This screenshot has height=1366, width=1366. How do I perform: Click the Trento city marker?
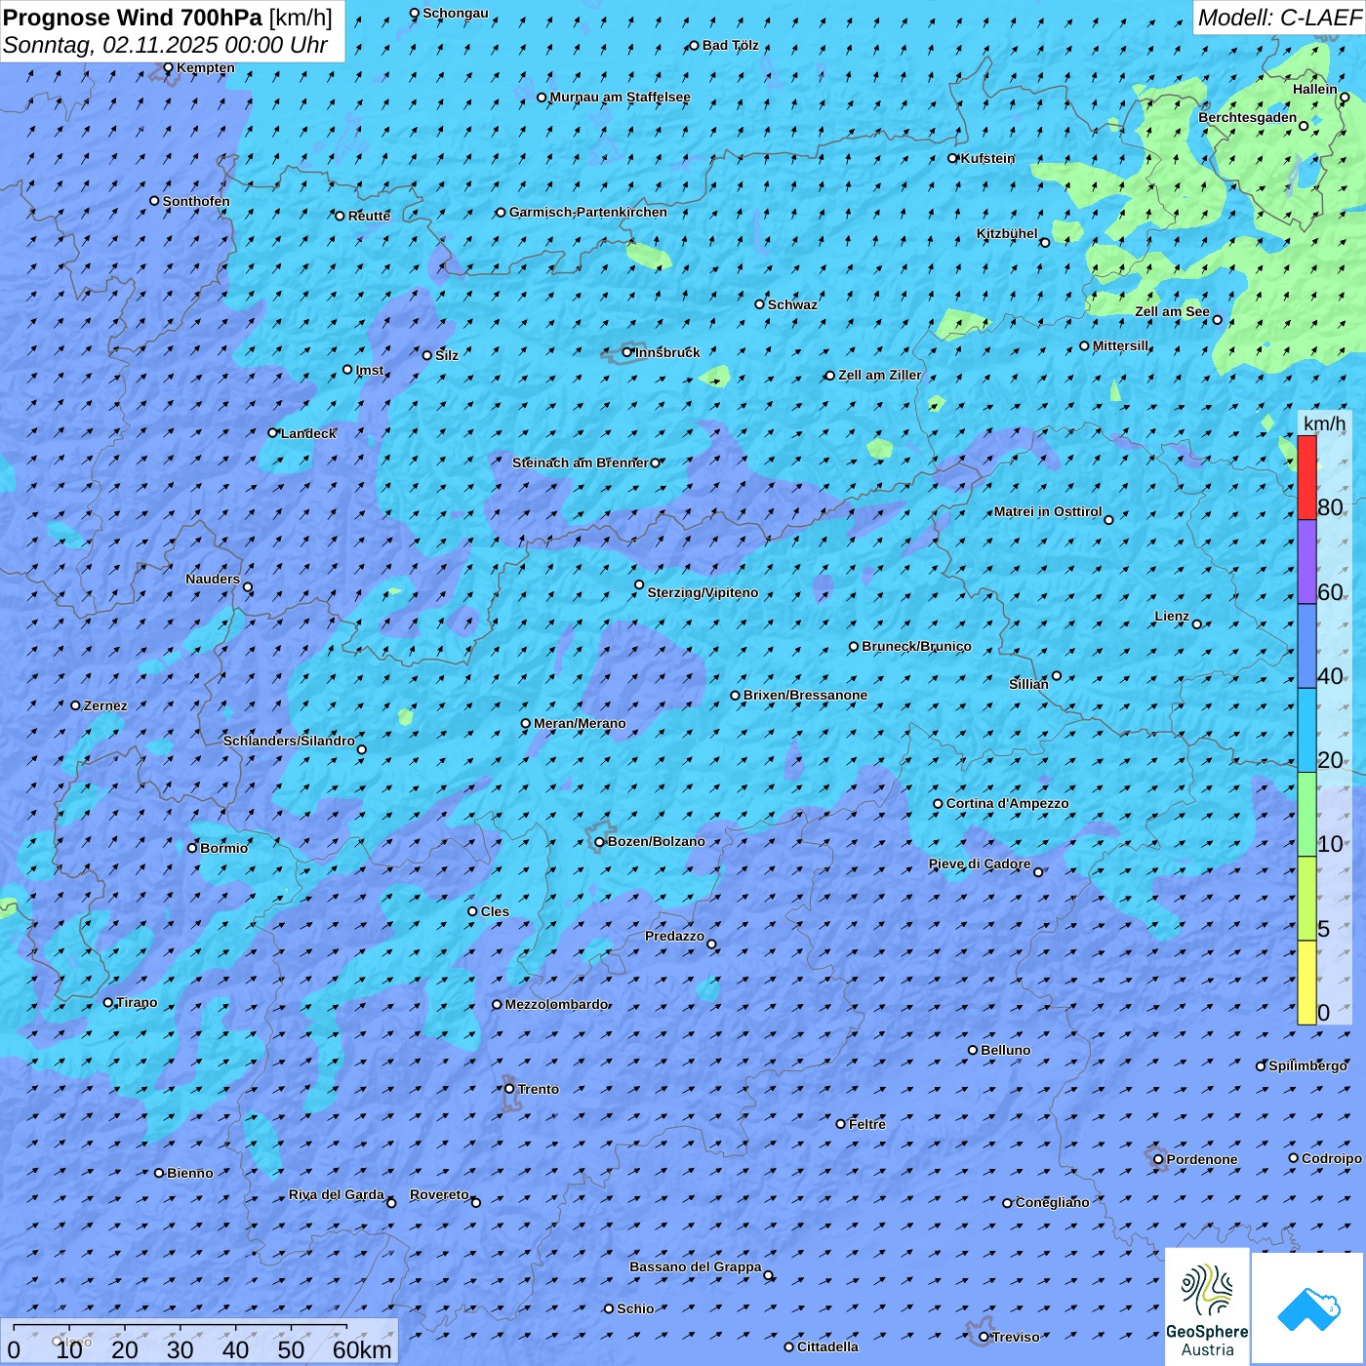509,1089
